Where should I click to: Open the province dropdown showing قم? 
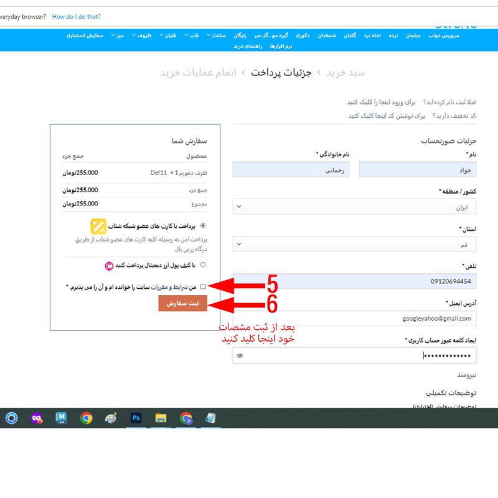tap(354, 245)
